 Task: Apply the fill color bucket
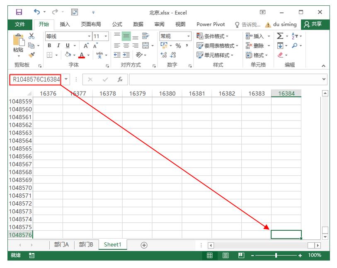tap(68, 55)
